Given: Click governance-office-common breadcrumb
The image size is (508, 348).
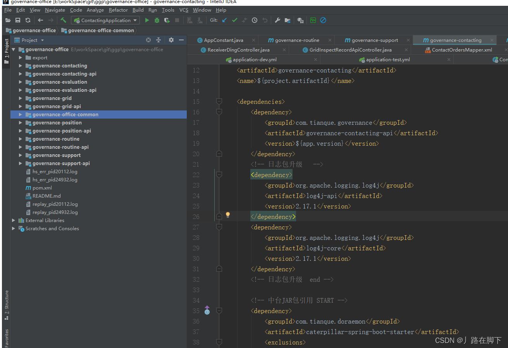Looking at the screenshot, I should coord(98,30).
